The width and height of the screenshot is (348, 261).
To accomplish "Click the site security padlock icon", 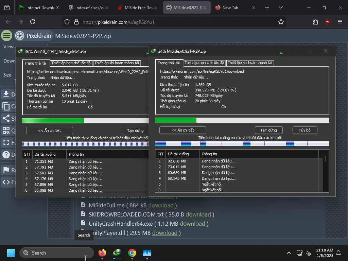I will click(76, 22).
